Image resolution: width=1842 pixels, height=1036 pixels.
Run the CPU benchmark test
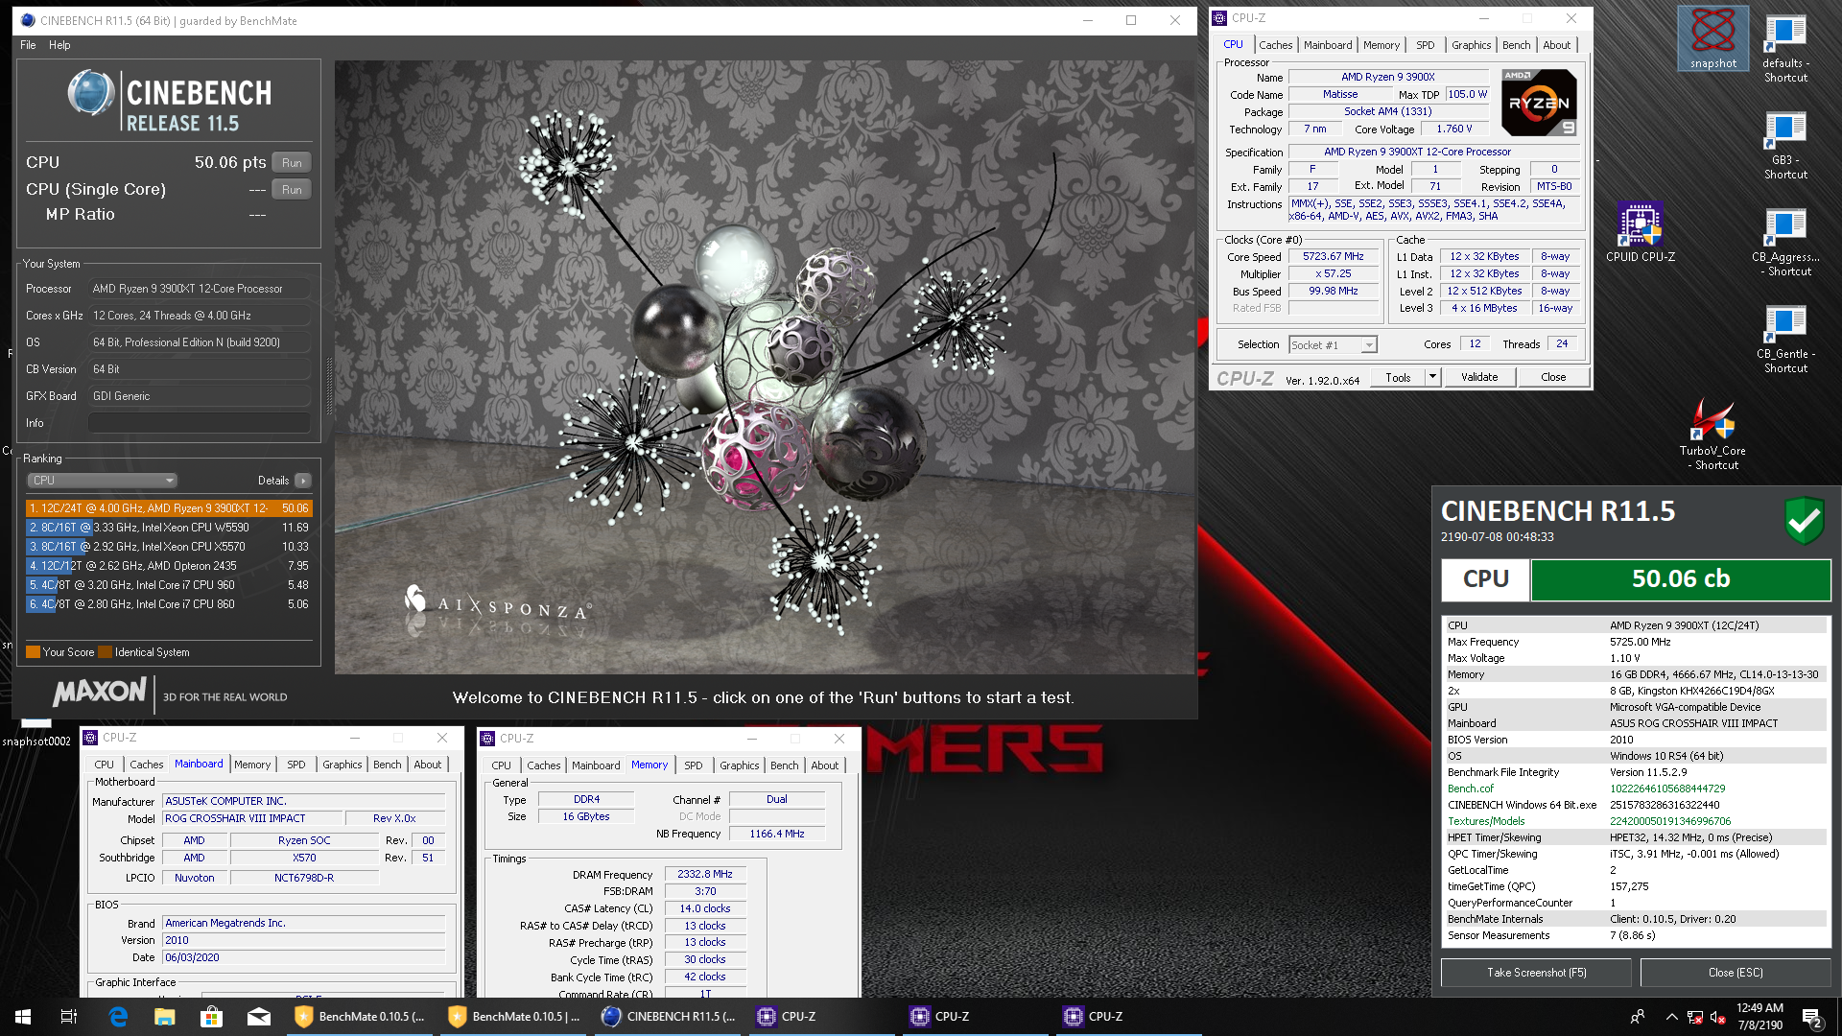click(292, 163)
